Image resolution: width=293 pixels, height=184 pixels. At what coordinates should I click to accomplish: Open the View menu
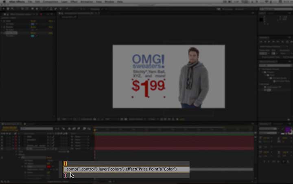[x=99, y=2]
